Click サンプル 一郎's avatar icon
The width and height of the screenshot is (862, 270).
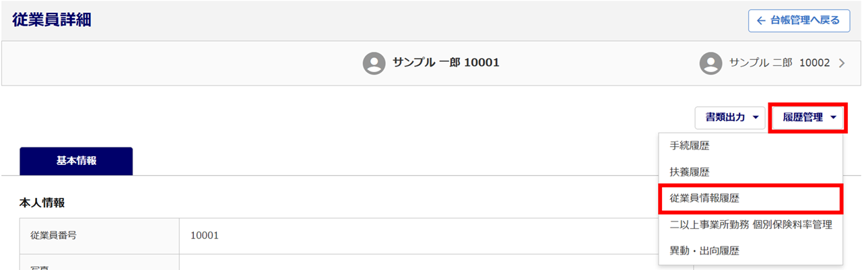click(x=374, y=63)
